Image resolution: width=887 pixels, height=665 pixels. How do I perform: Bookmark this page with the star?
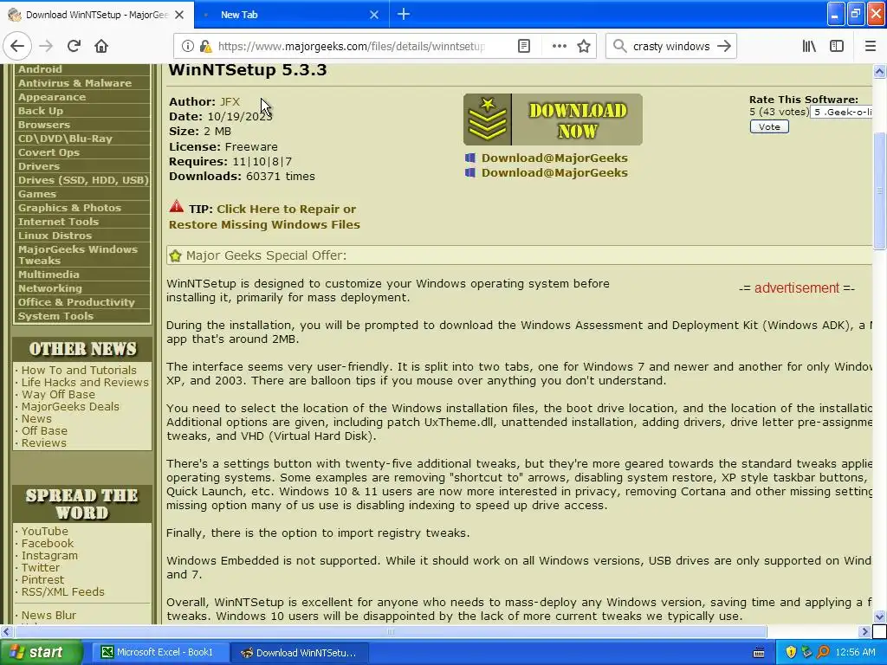584,47
